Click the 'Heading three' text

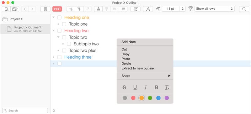tap(78, 57)
